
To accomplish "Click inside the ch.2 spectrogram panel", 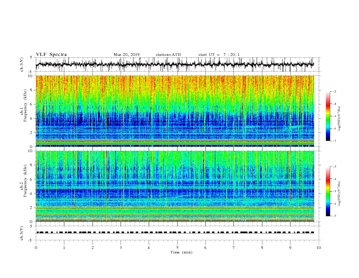I will pos(175,186).
